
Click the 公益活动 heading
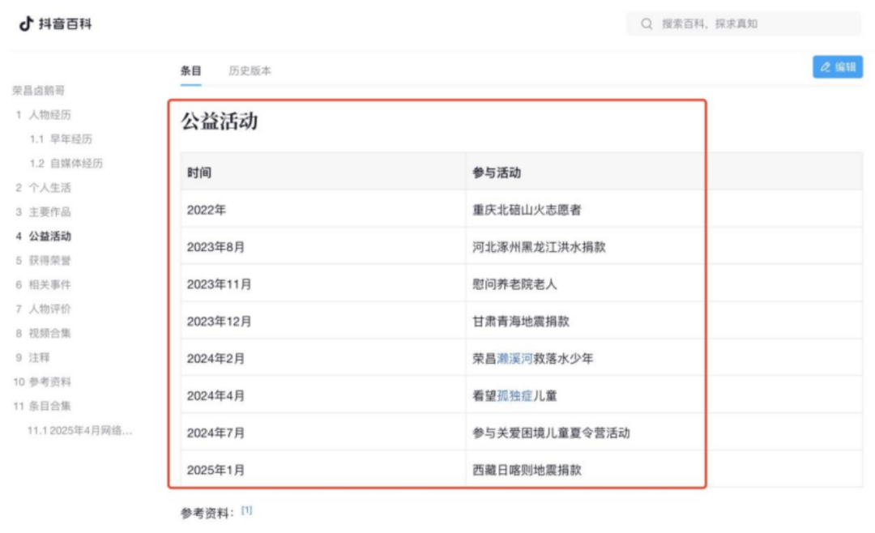tap(220, 122)
